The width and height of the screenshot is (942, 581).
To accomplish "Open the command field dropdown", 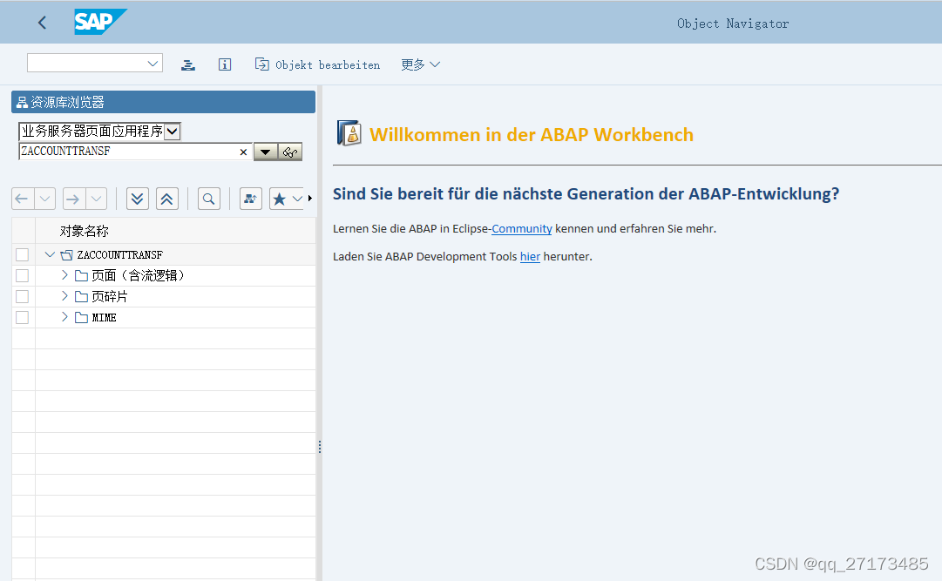I will tap(152, 63).
